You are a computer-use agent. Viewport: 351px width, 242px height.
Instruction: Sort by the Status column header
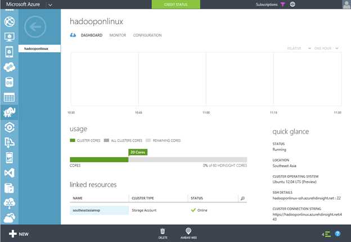point(197,198)
